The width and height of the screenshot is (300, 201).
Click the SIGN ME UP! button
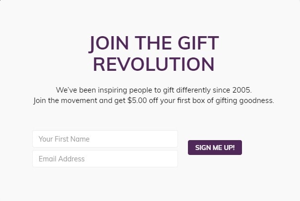(x=215, y=148)
